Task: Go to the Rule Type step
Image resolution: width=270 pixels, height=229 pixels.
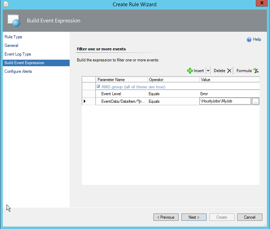Action: point(13,37)
